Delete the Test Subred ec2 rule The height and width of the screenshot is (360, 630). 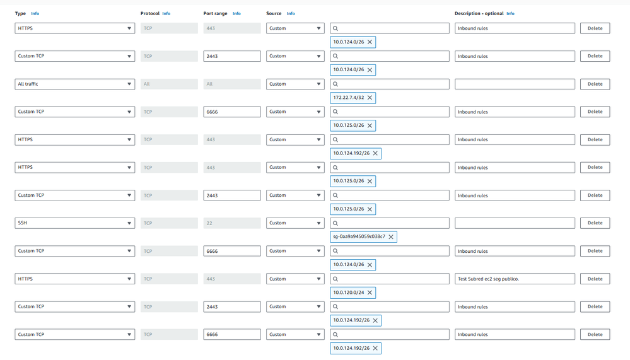pyautogui.click(x=595, y=279)
